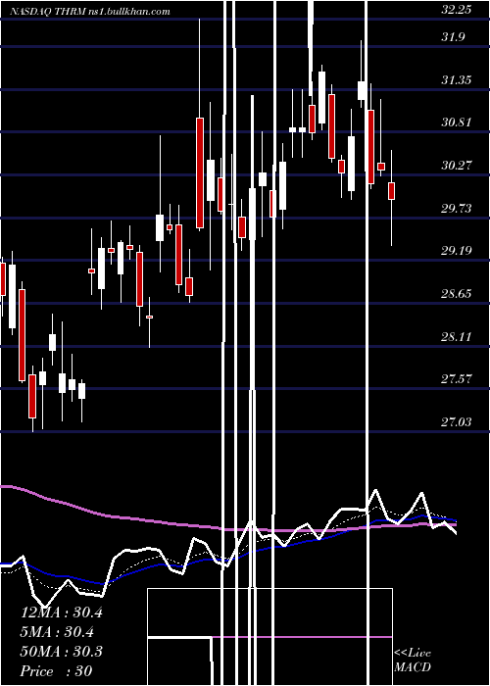Click the 29.19 price axis label
Screen dimensions: 490x686
(457, 251)
